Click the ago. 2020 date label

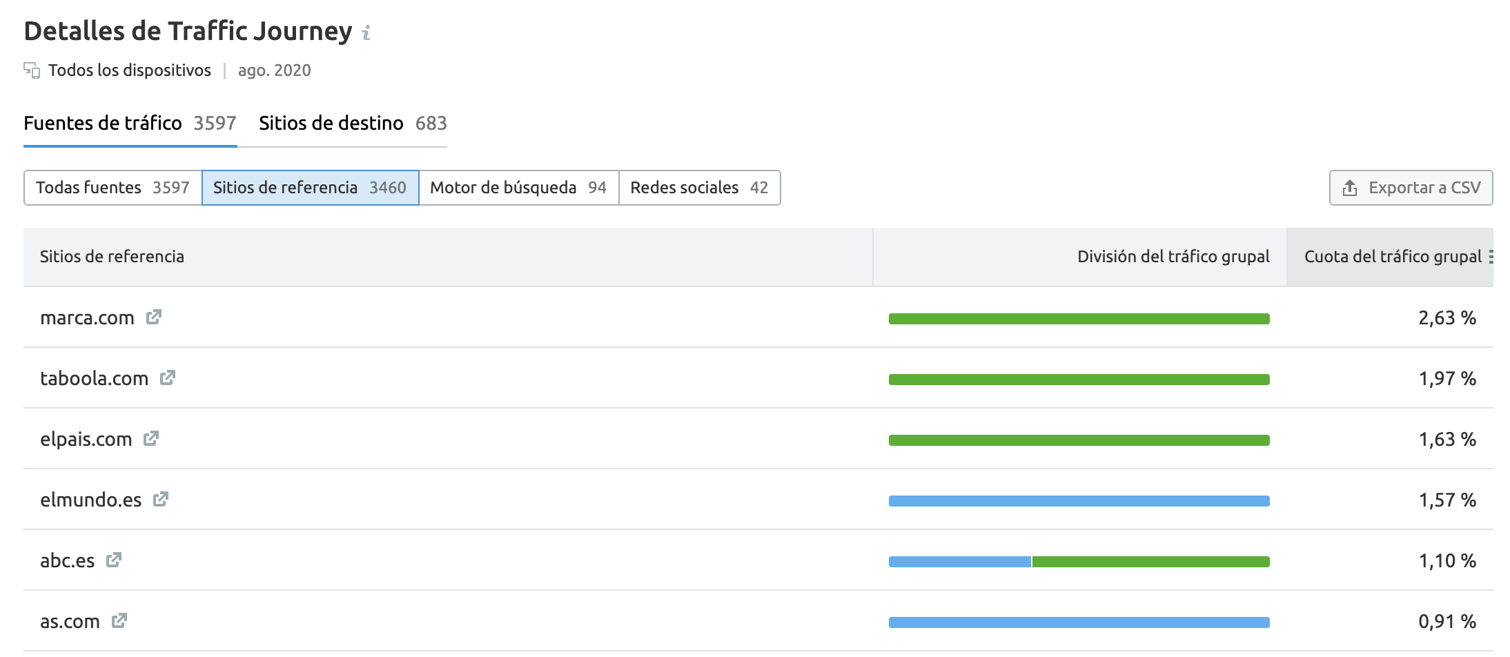coord(275,70)
